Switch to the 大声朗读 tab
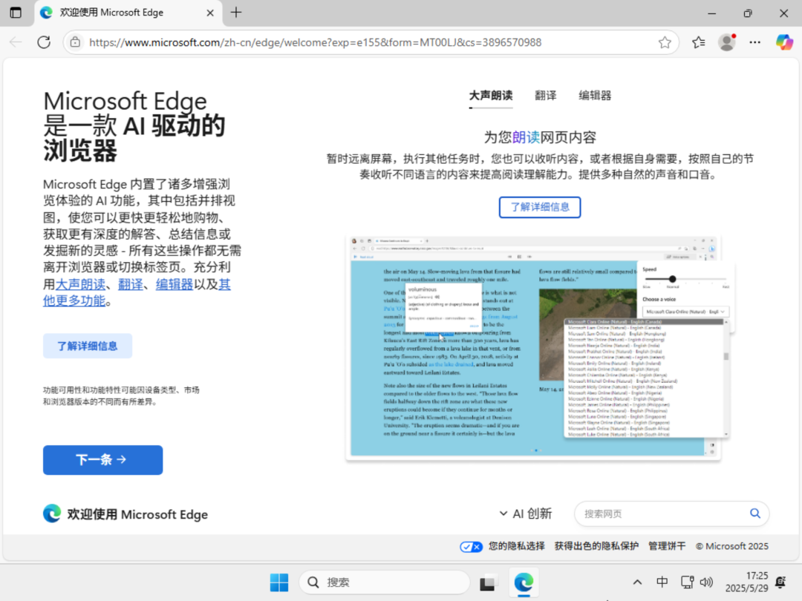 pyautogui.click(x=491, y=96)
